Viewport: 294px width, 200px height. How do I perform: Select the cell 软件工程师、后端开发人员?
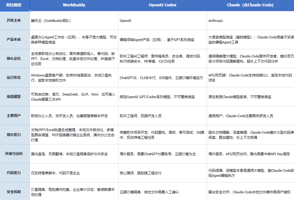click(163, 116)
